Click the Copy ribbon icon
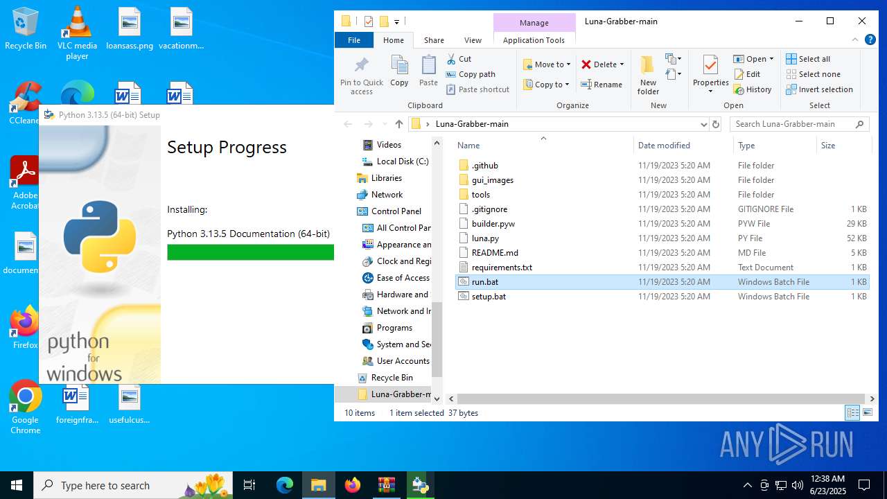887x499 pixels. [399, 71]
